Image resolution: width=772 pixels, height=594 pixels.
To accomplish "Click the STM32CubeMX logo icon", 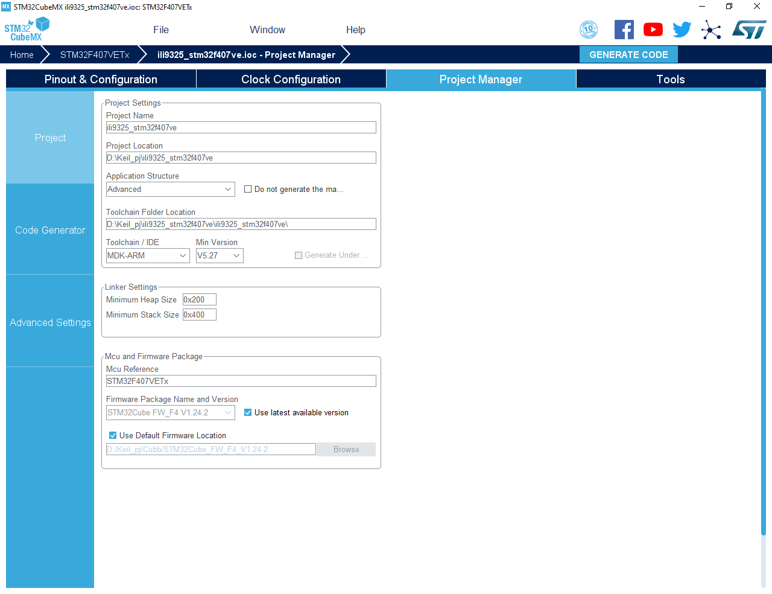I will [x=27, y=29].
